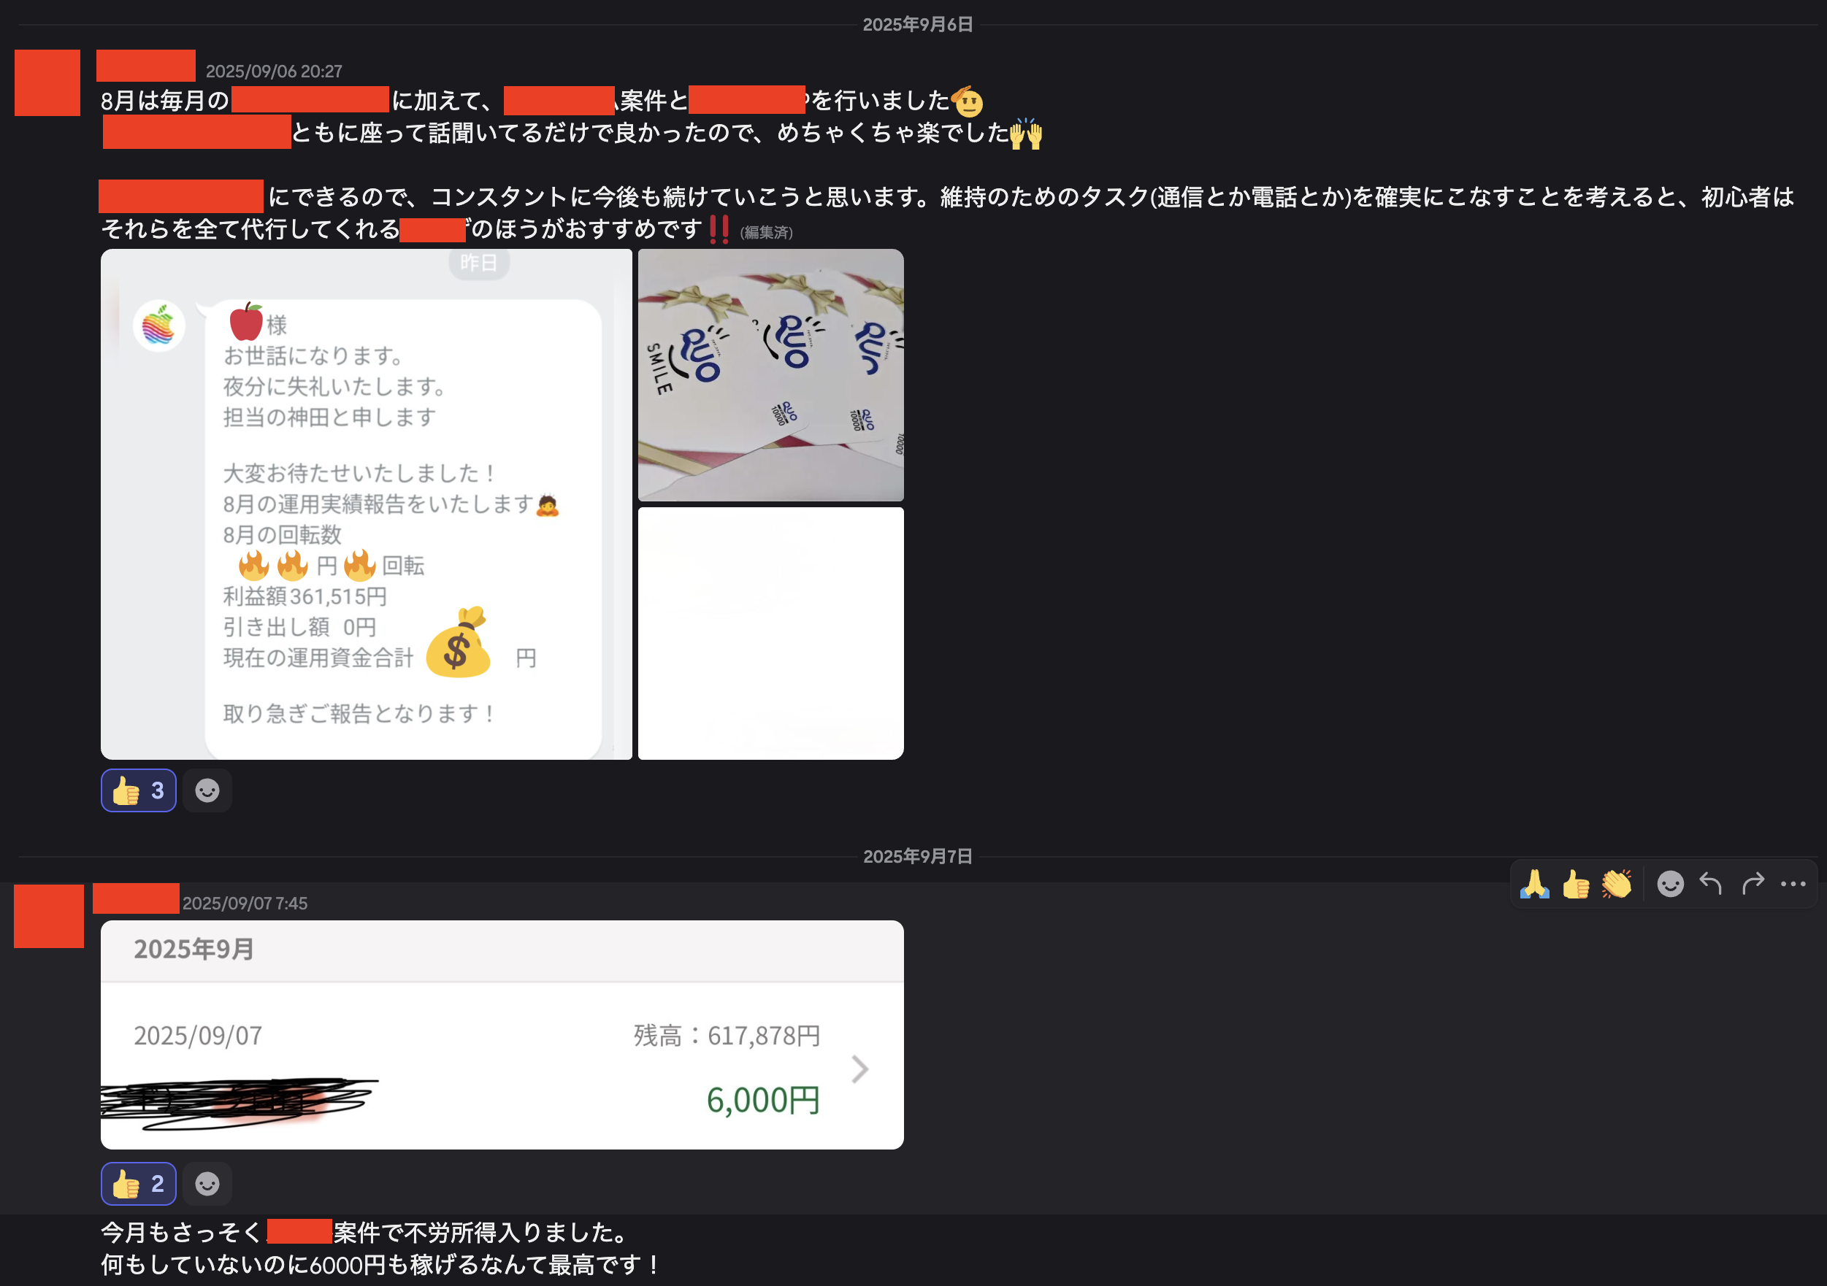Click the 2025/09/07 7:45 message timestamp
This screenshot has width=1827, height=1286.
tap(245, 904)
